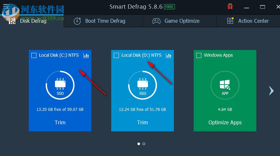Open the hamburger menu at top-left

pos(6,6)
